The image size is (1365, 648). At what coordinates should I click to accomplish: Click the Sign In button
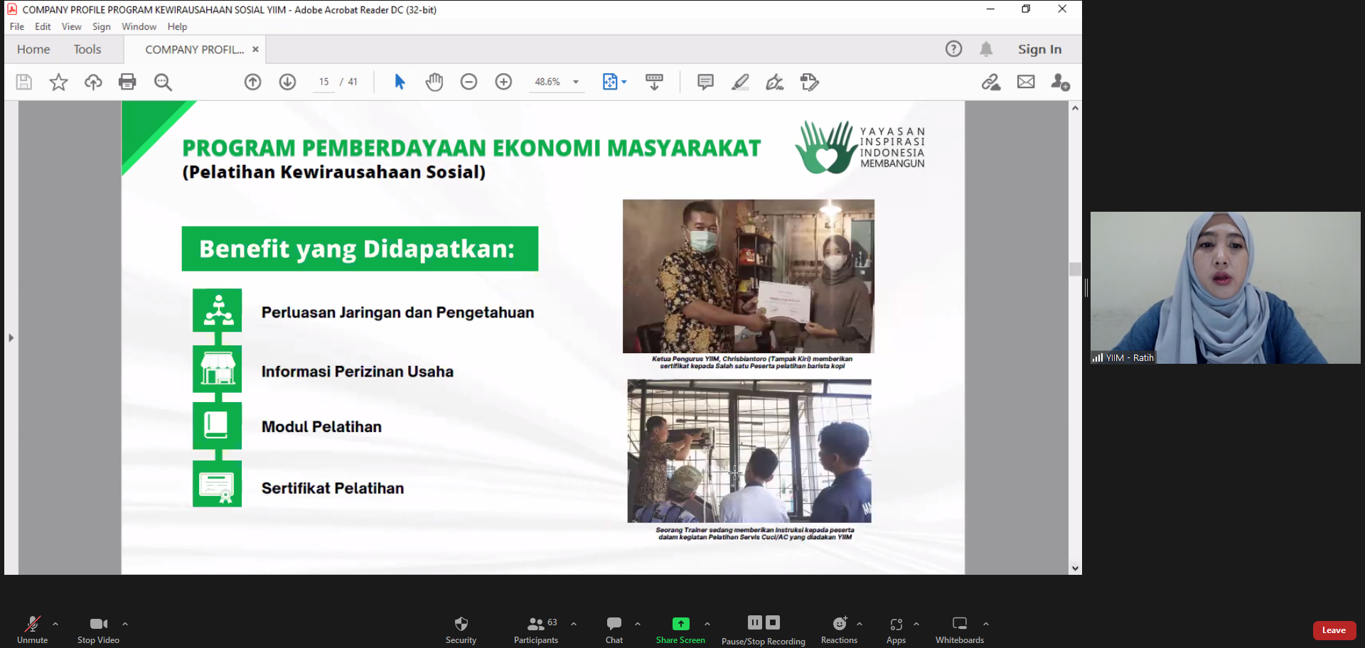(x=1039, y=50)
